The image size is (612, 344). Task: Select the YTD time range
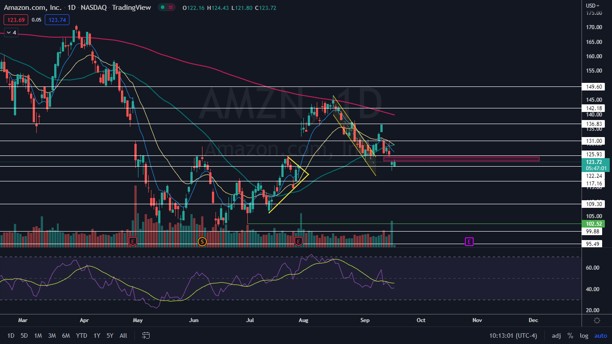coord(82,335)
